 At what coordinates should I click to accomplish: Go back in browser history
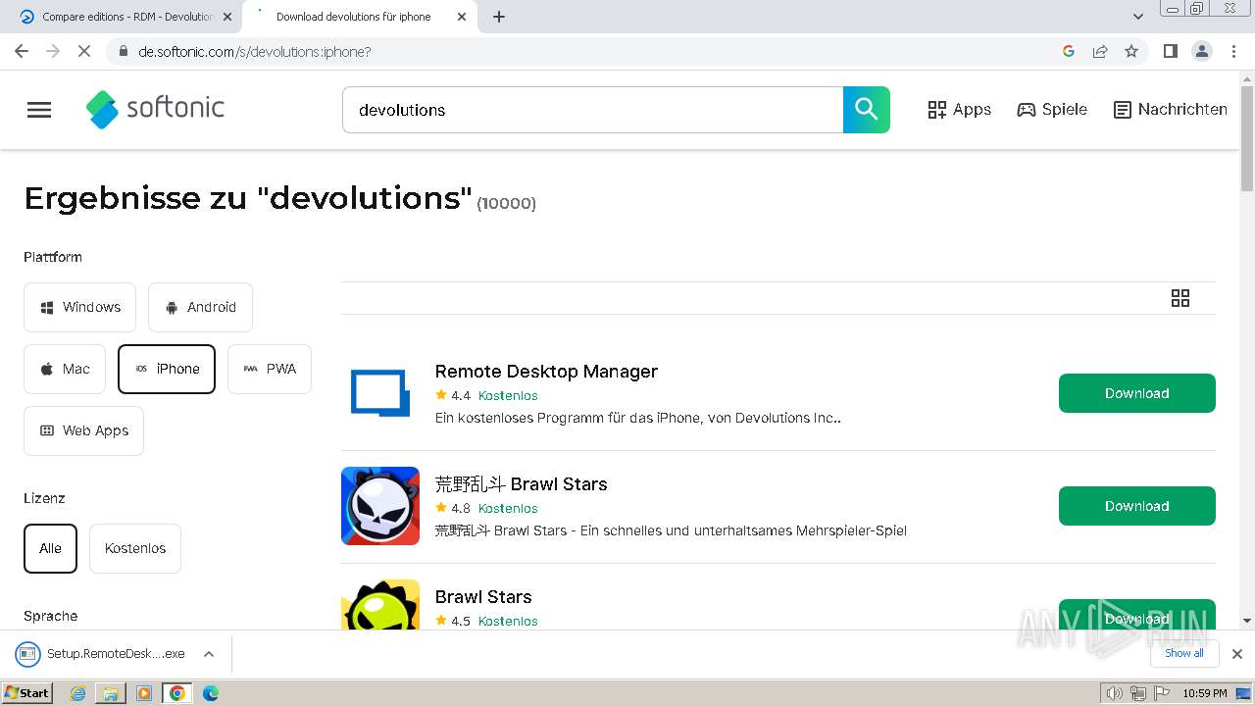[22, 51]
